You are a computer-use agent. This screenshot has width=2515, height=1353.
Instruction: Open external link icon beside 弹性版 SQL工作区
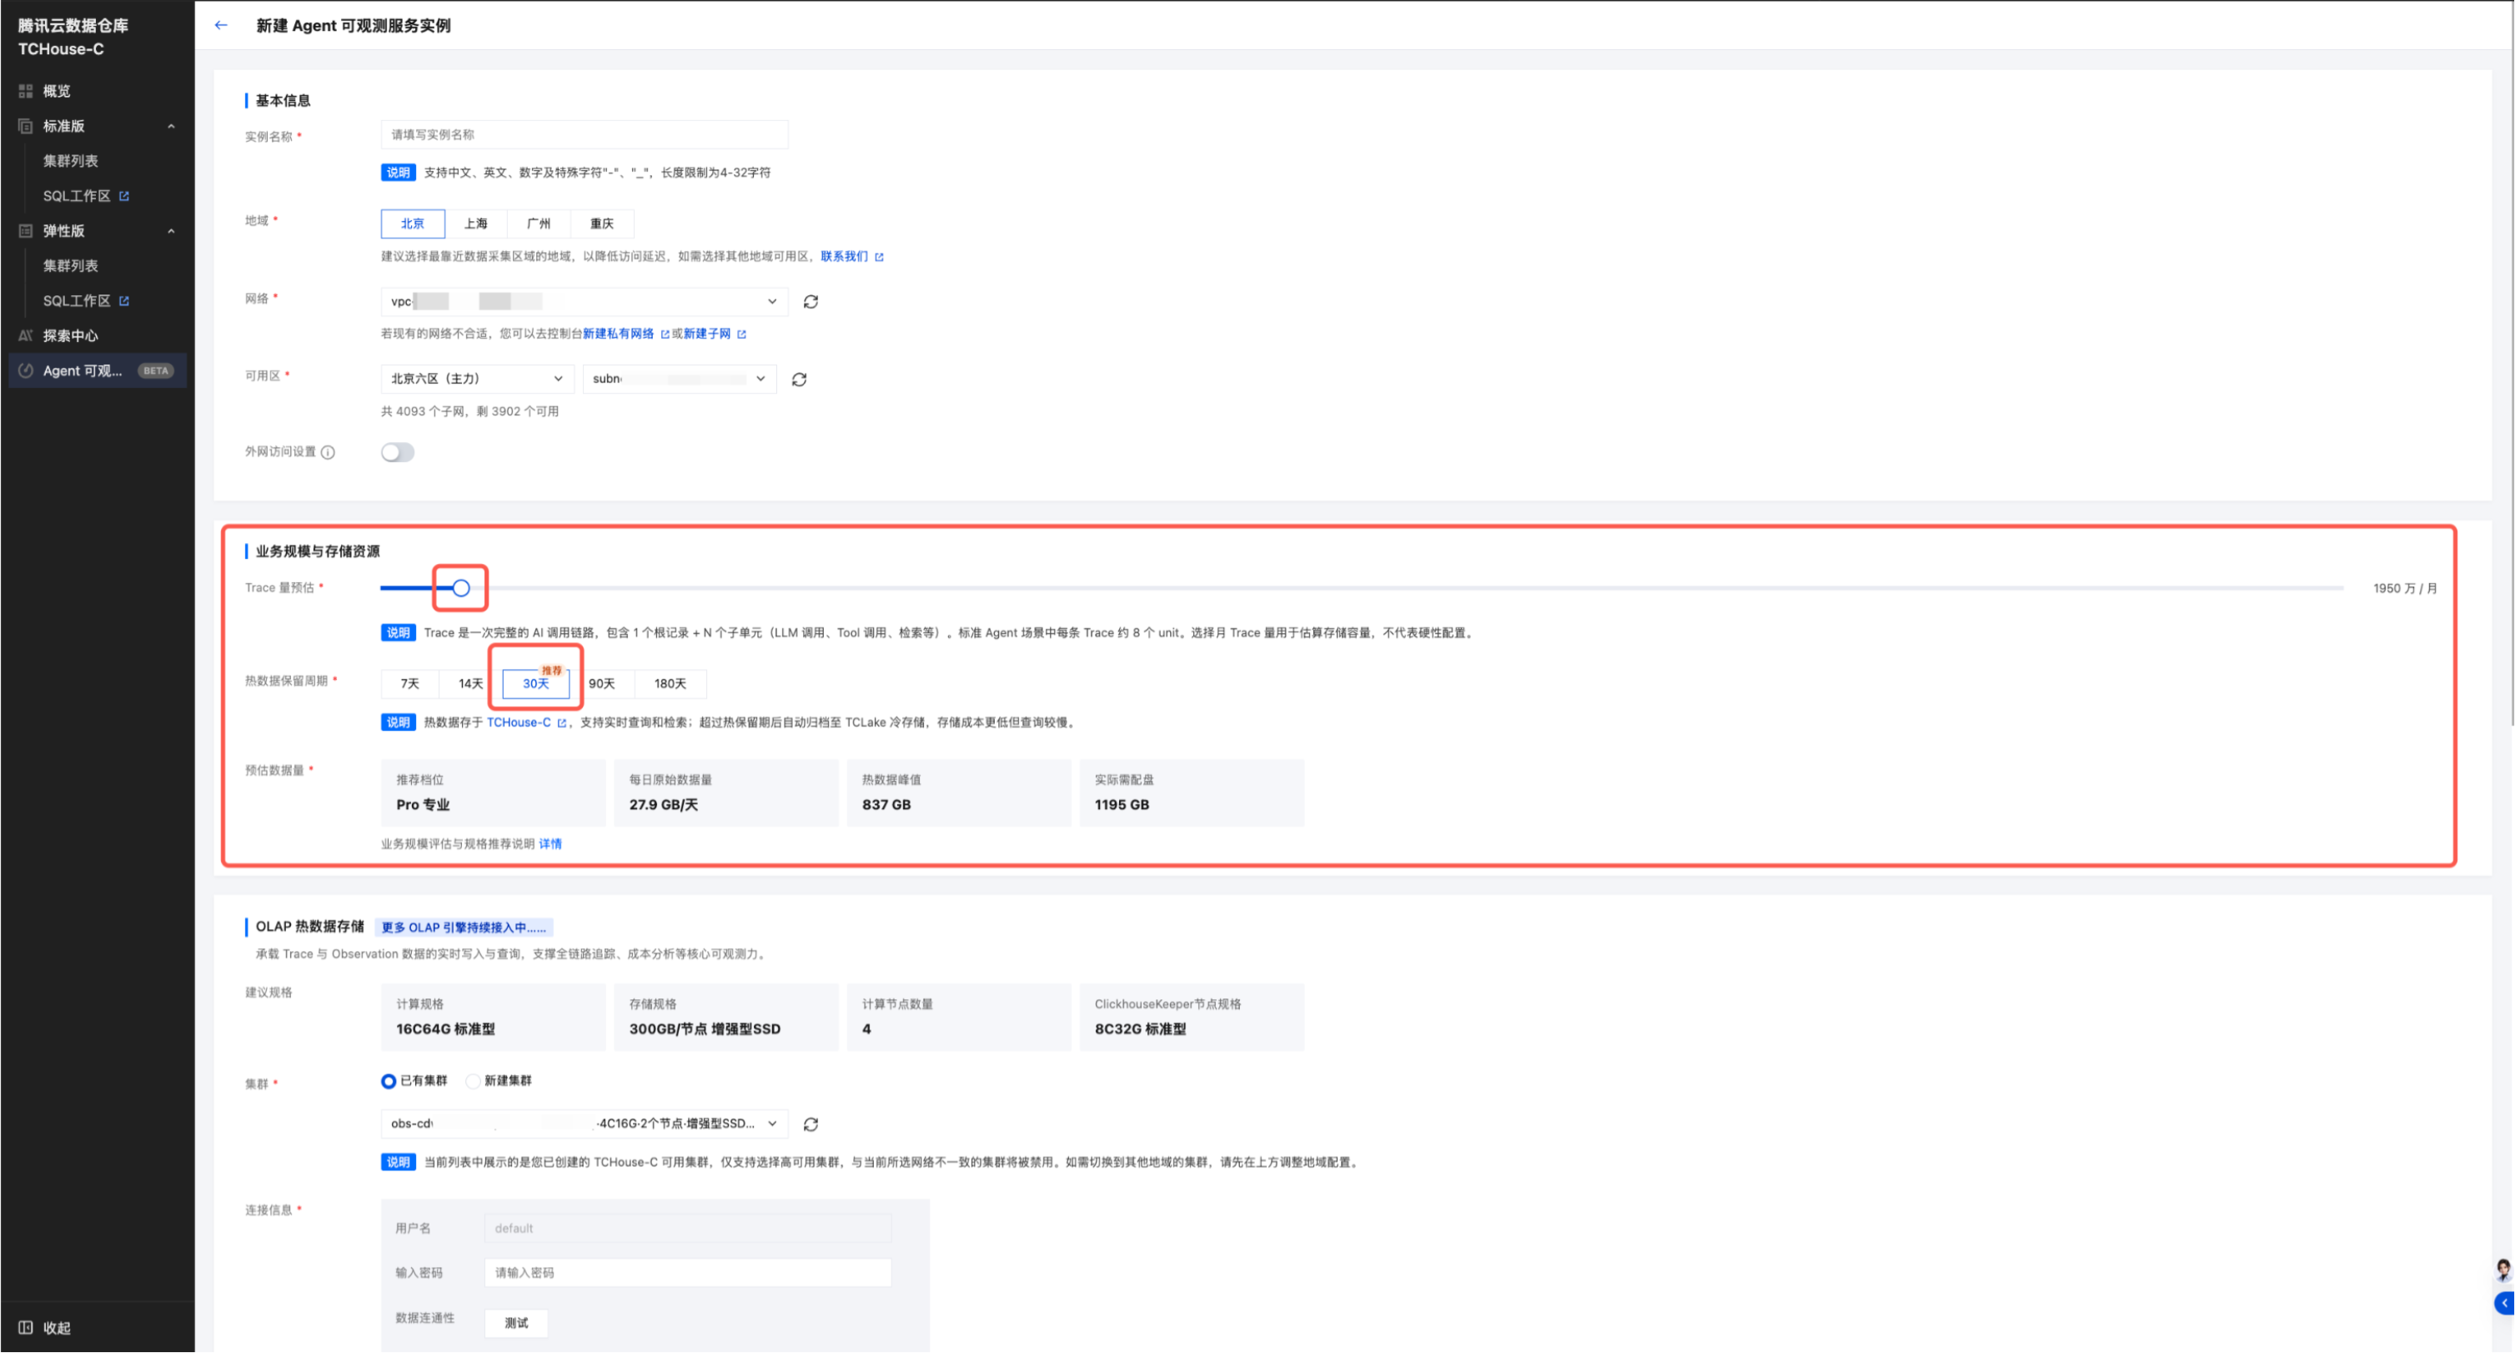(124, 301)
